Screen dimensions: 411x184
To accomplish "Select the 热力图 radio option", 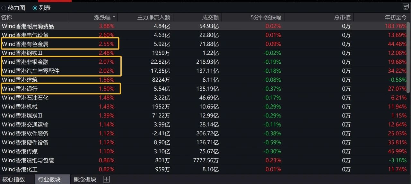I will click(13, 8).
